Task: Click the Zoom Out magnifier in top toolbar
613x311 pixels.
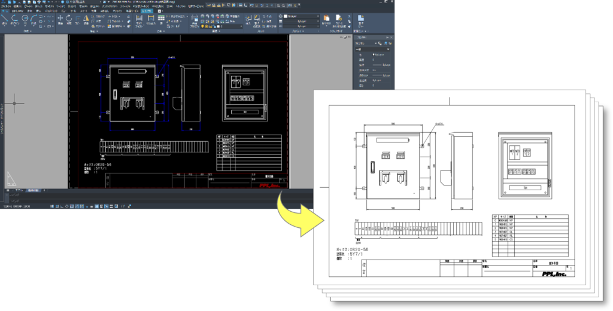Action: point(284,6)
